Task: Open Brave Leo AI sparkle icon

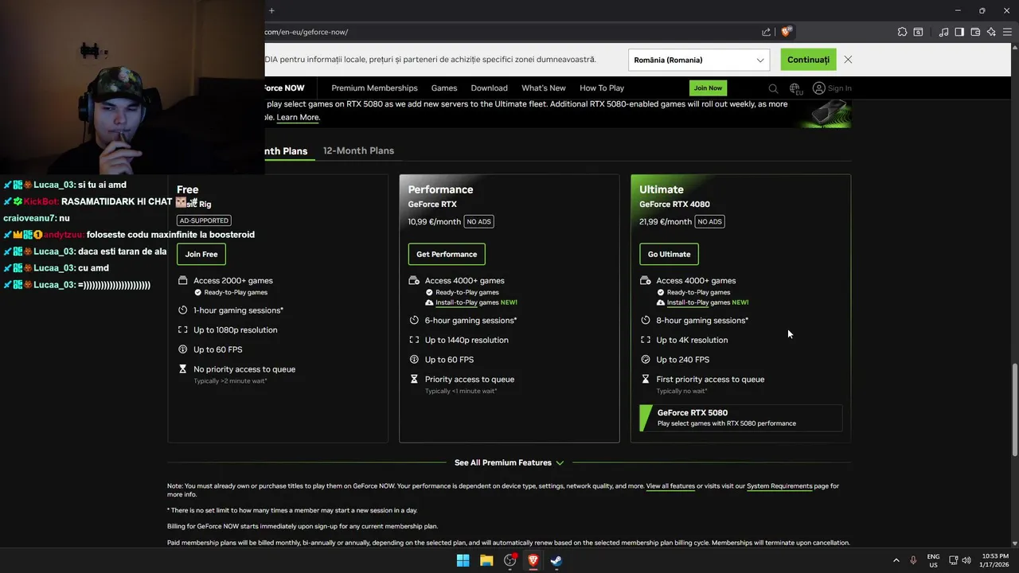Action: pos(991,32)
